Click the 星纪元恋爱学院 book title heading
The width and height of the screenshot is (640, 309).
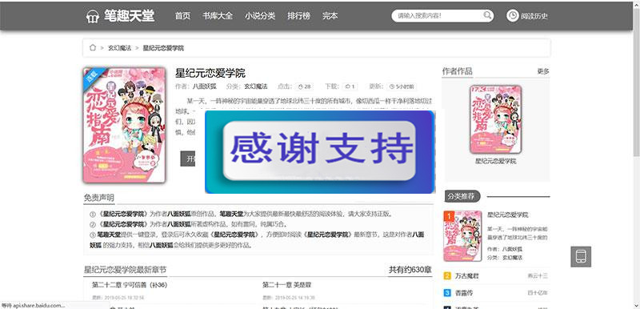click(x=210, y=74)
